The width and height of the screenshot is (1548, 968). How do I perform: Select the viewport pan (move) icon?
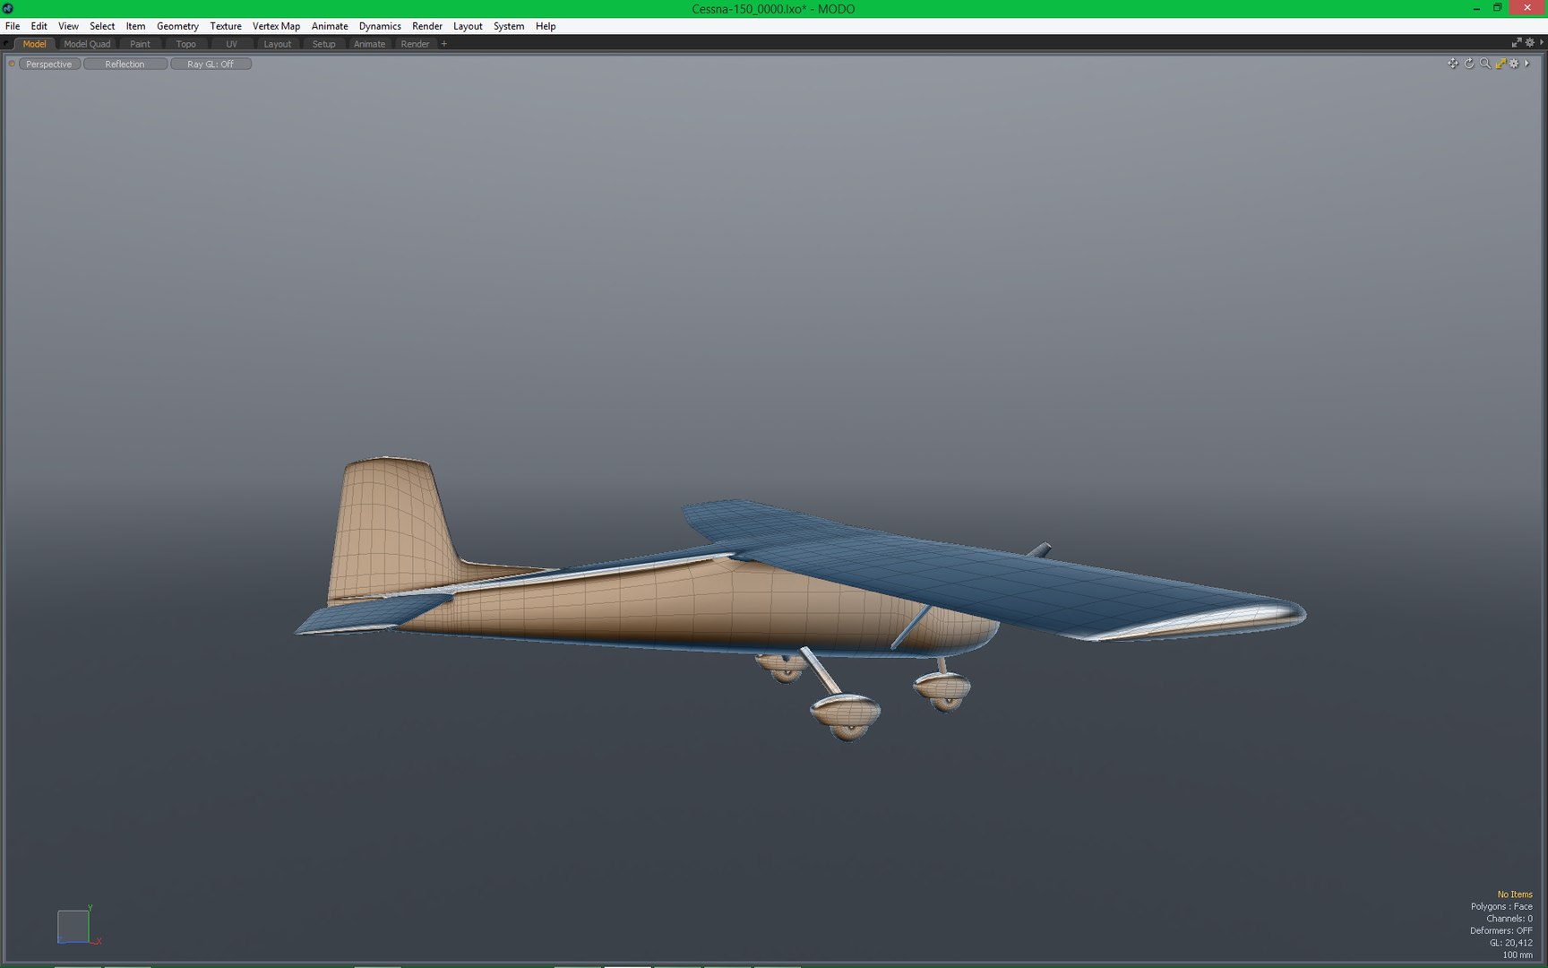tap(1452, 64)
